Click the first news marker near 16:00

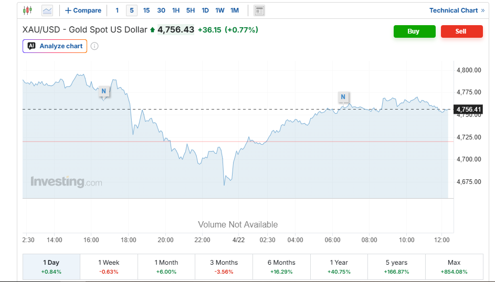tap(104, 91)
